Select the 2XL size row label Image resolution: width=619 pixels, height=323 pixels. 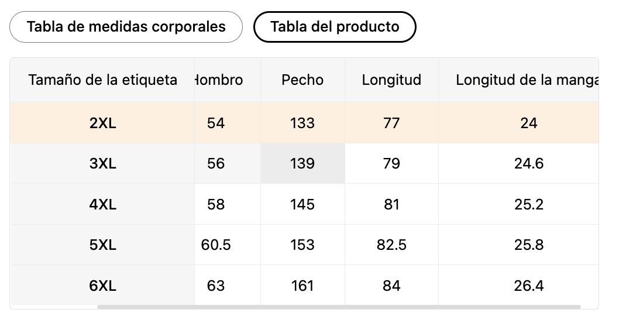coord(102,123)
